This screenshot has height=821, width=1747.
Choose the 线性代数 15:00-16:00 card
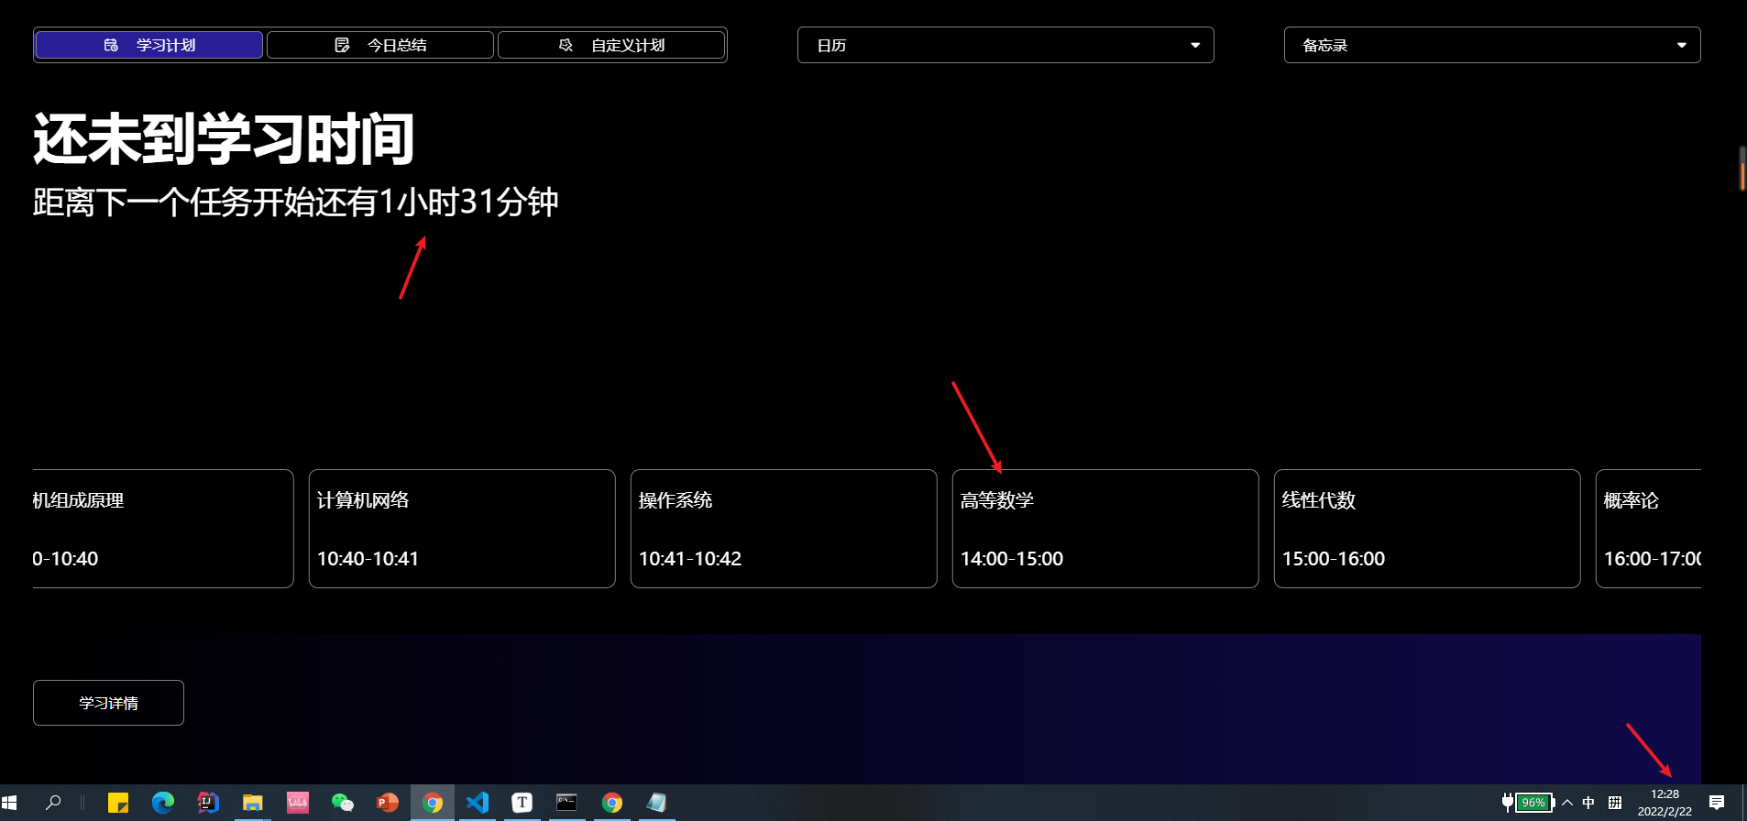pos(1427,529)
